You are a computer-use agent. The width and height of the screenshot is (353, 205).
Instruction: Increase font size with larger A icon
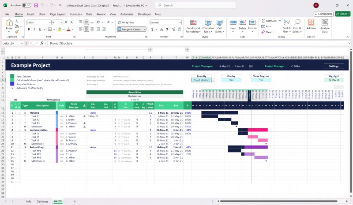tap(66, 22)
